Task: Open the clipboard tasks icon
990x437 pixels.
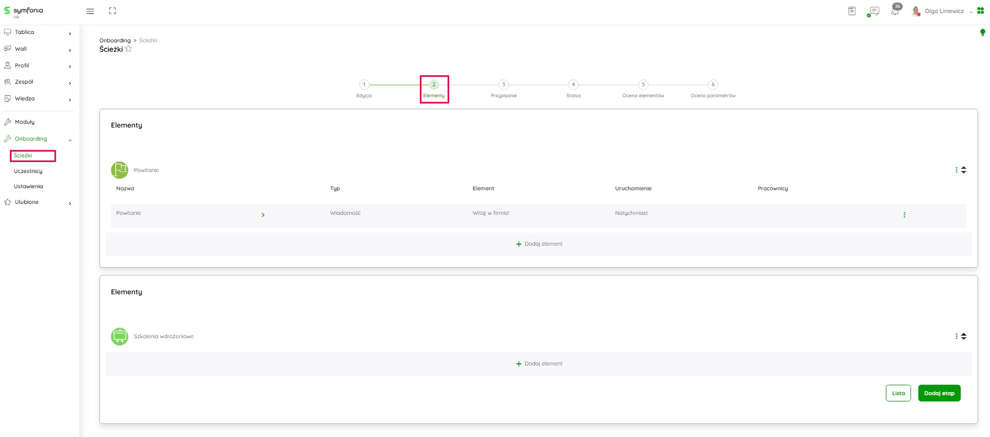Action: pos(852,11)
